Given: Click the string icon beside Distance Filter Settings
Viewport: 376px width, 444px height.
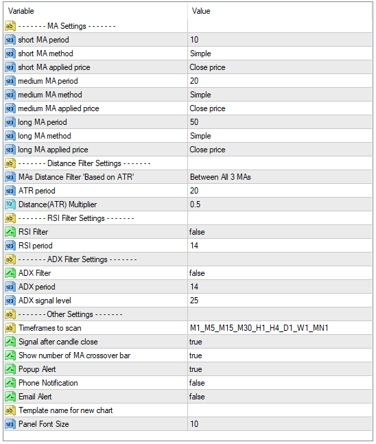Looking at the screenshot, I should click(10, 163).
